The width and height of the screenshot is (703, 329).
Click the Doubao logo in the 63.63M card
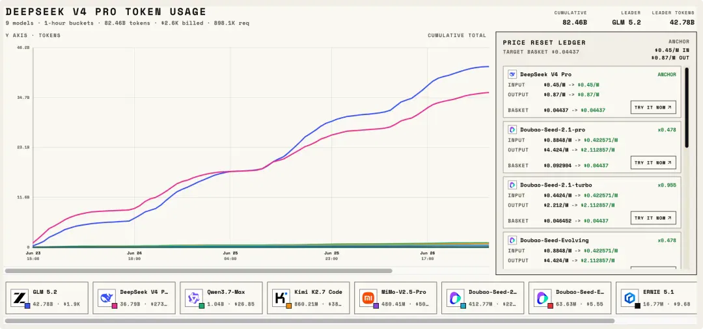pos(542,297)
